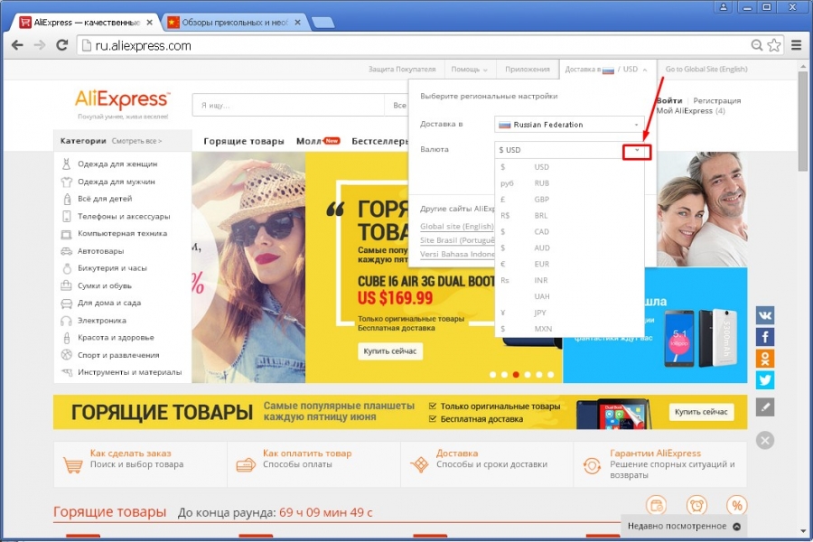
Task: Click Приложения link
Action: click(x=528, y=69)
